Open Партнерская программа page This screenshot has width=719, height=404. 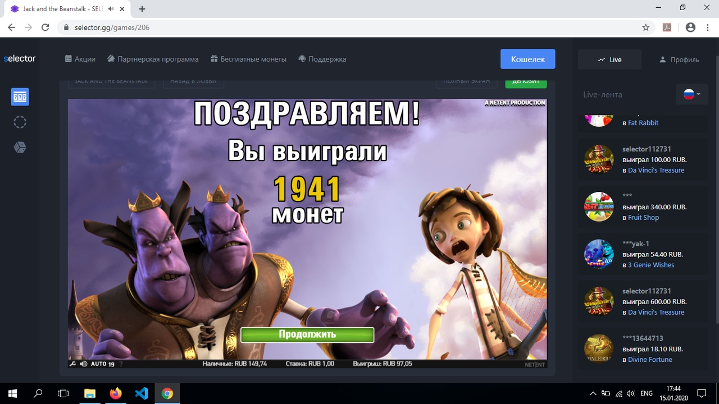click(x=153, y=59)
